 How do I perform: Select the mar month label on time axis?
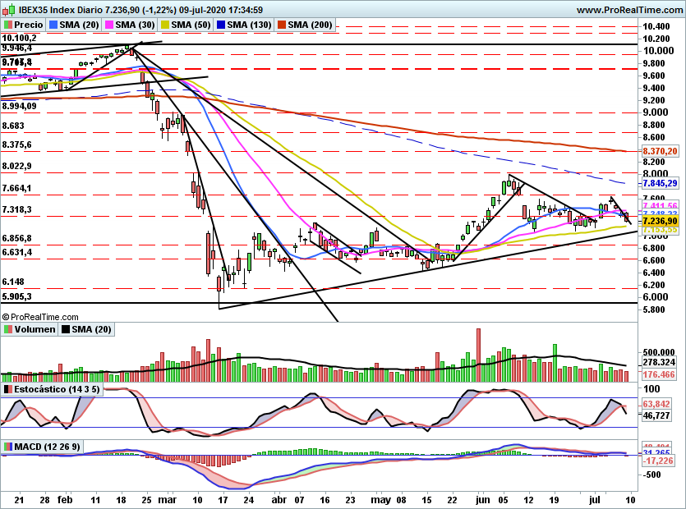tap(167, 500)
